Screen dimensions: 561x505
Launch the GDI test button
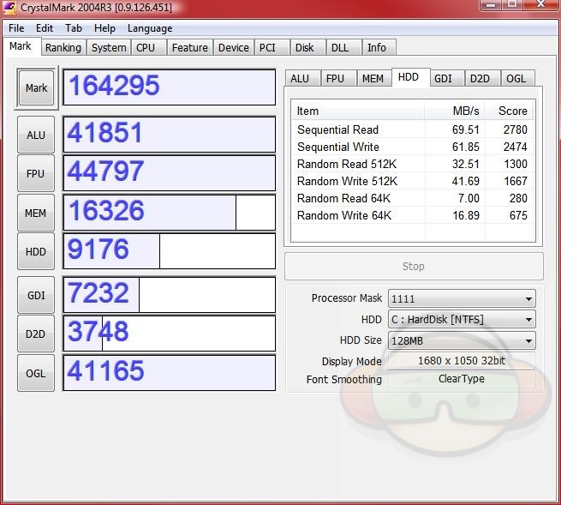pos(36,295)
